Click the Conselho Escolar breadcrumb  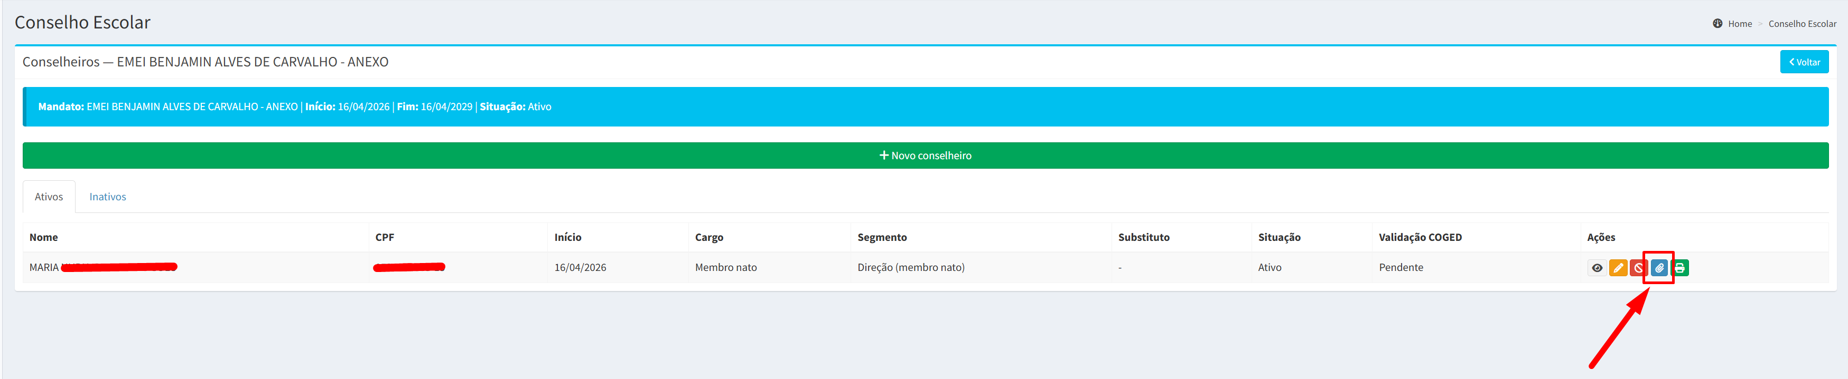(x=1802, y=24)
